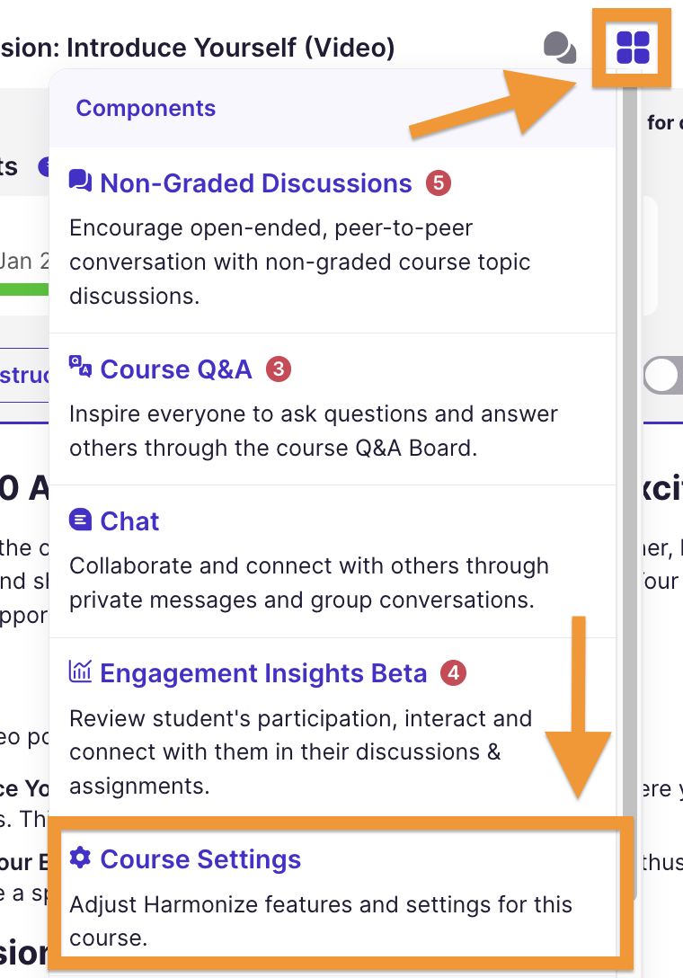Open the chat bubbles icon in header
The height and width of the screenshot is (978, 683).
click(561, 47)
